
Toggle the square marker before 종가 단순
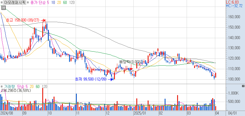pos(28,2)
